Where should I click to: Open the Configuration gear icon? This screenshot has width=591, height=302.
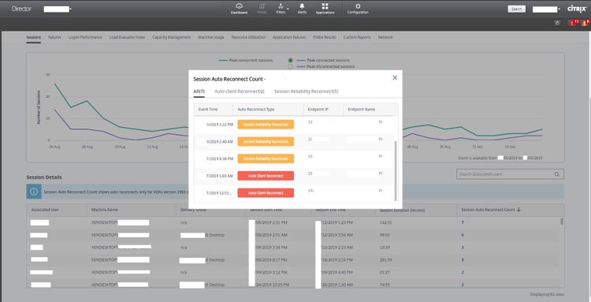click(x=358, y=9)
